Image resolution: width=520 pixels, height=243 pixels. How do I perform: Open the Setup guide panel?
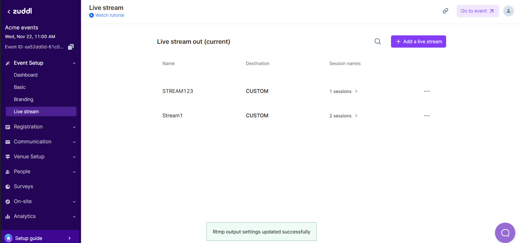40,238
